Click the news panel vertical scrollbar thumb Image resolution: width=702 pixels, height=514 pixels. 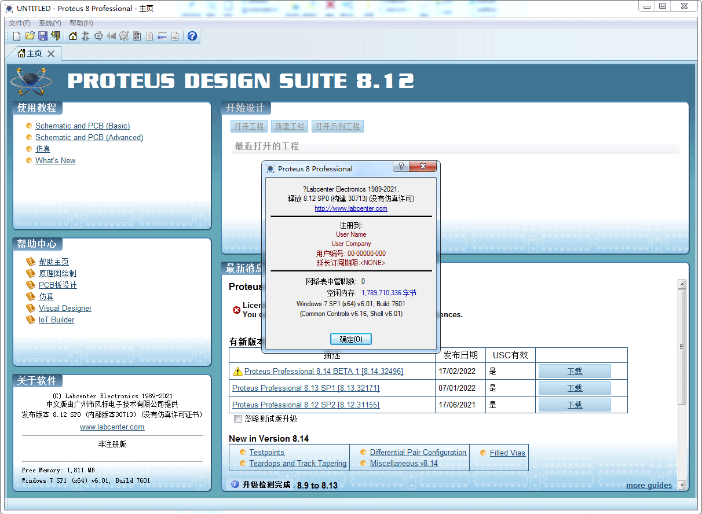(x=682, y=347)
